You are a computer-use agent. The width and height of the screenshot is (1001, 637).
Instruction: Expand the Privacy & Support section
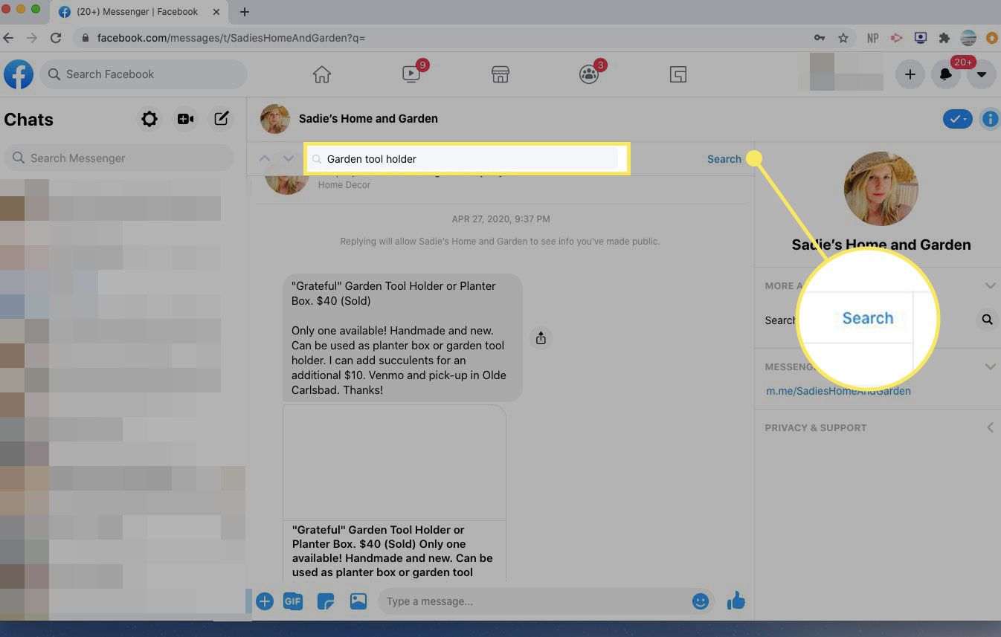tap(990, 427)
